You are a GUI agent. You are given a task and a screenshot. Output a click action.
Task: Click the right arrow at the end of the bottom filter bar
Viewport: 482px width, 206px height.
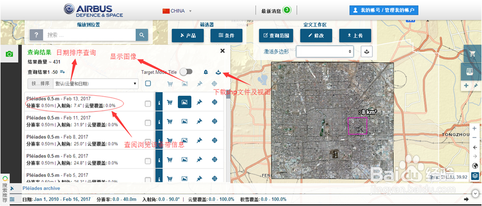click(466, 199)
